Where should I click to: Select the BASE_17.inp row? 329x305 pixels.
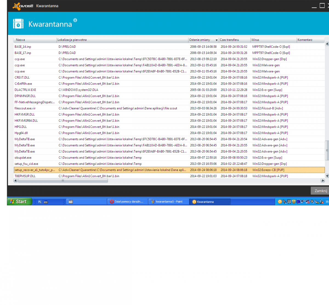coord(169,53)
